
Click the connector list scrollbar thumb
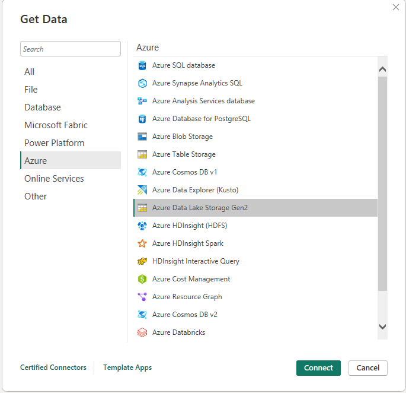pyautogui.click(x=382, y=183)
